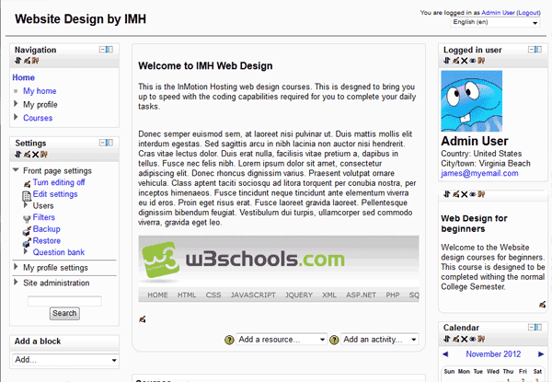Hide Calendar block with eye icon

click(473, 339)
